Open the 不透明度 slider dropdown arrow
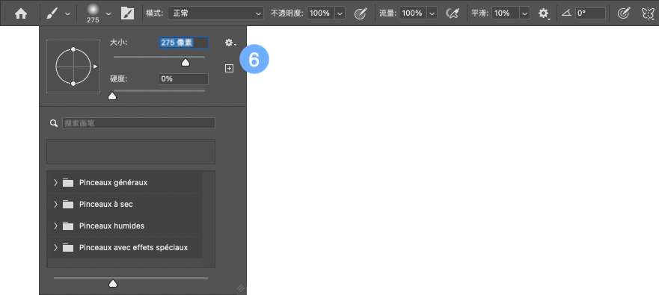Viewport: 659px width, 295px height. coord(340,13)
